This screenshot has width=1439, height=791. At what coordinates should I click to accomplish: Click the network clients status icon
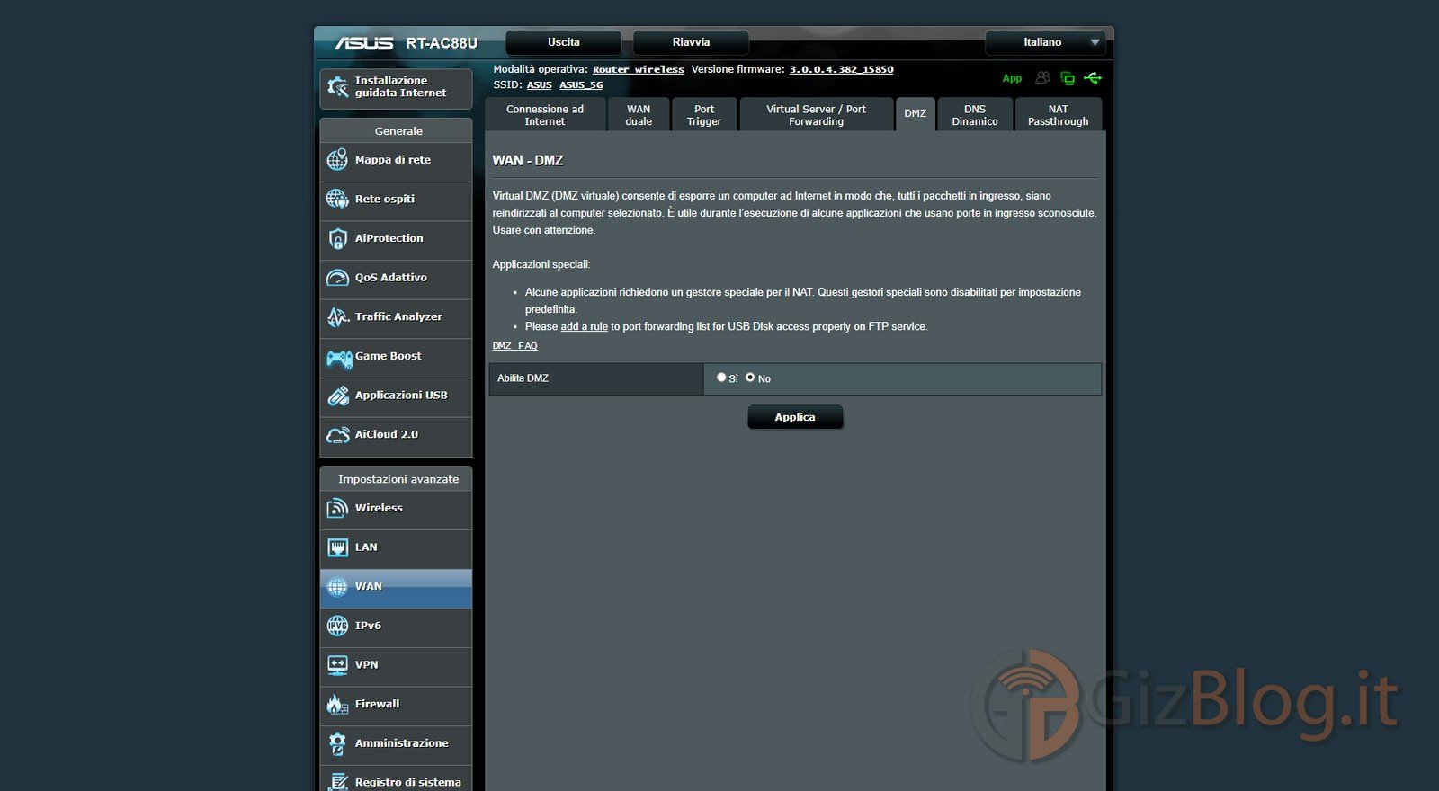(x=1068, y=78)
